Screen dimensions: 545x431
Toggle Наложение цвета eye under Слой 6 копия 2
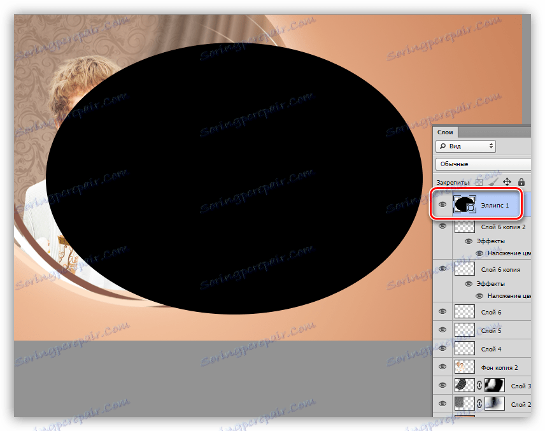tap(479, 253)
